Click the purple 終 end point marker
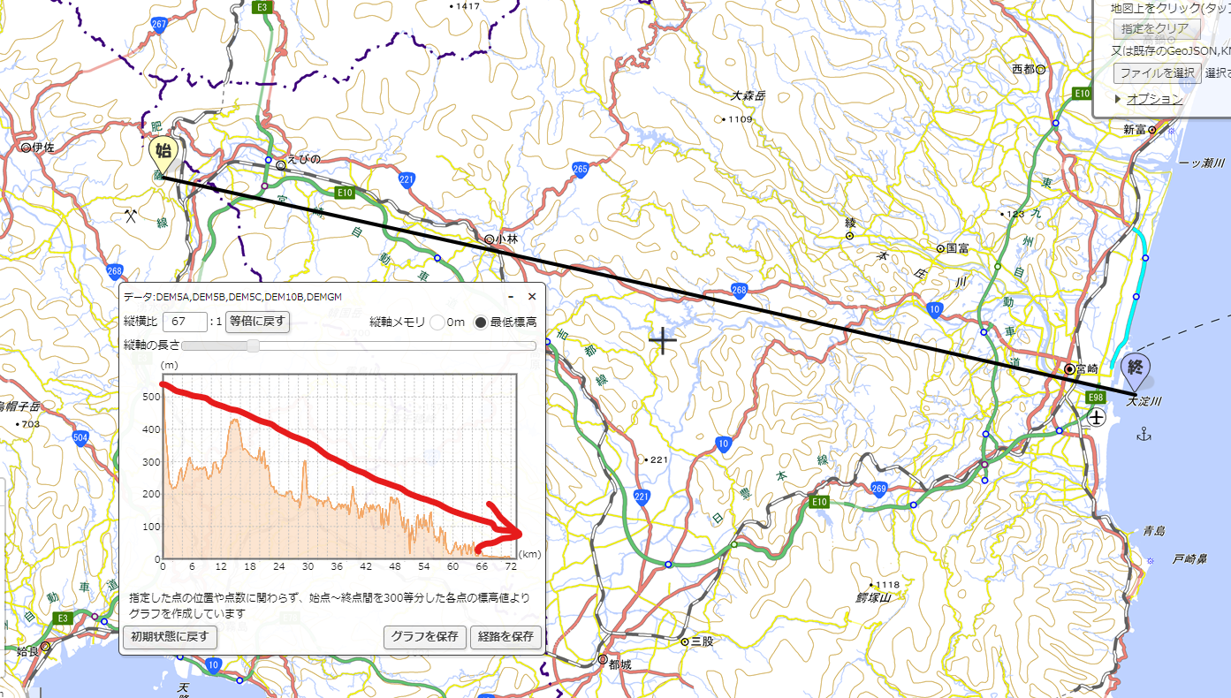The image size is (1231, 698). (1136, 368)
